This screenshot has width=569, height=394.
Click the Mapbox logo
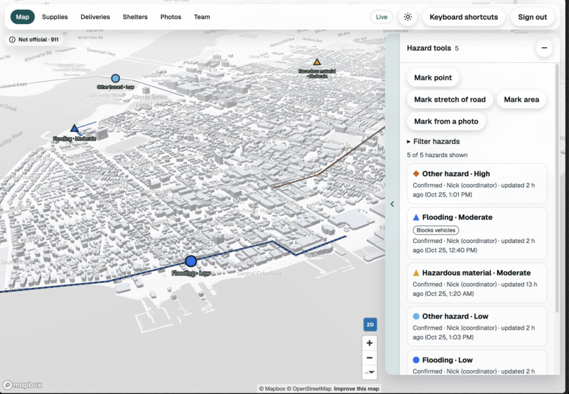[x=23, y=385]
